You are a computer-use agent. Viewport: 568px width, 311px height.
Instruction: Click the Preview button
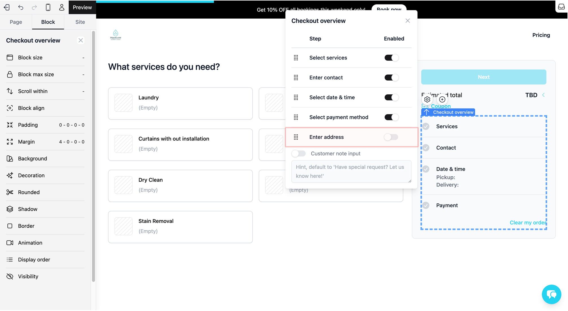[82, 7]
